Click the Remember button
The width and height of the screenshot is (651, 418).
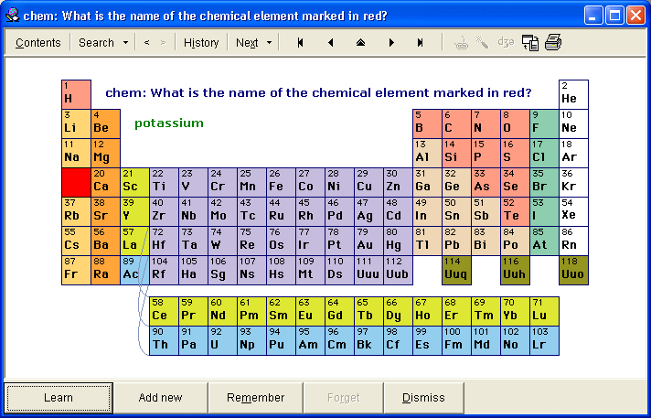[x=256, y=398]
